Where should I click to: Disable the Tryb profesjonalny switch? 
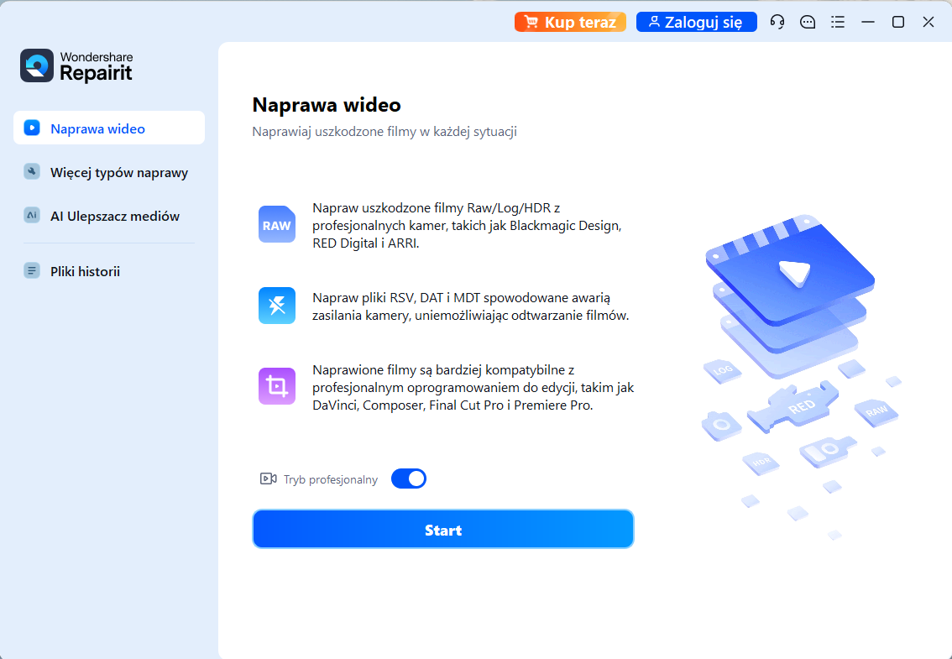coord(409,479)
